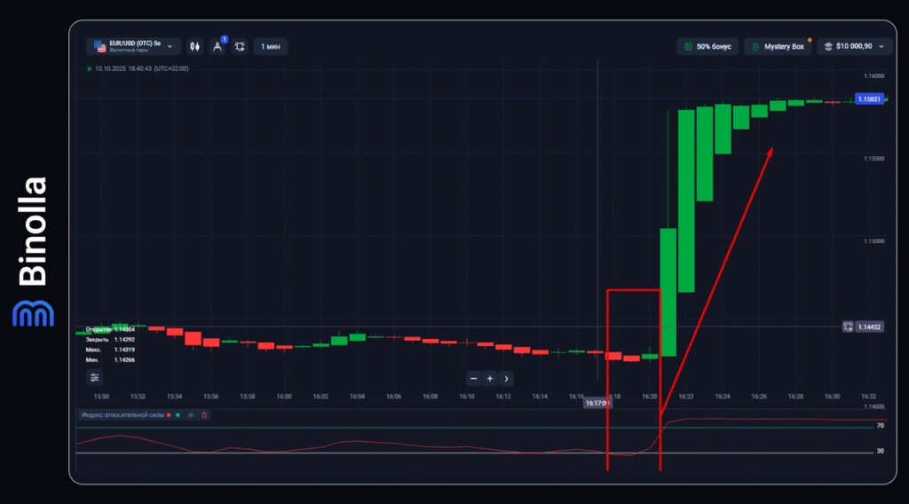Open the EUR/USD (OTC) asset selector dropdown

(133, 46)
